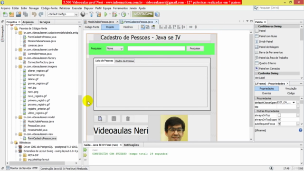Switch to Código-Fonte view
The image size is (304, 171).
tap(92, 27)
